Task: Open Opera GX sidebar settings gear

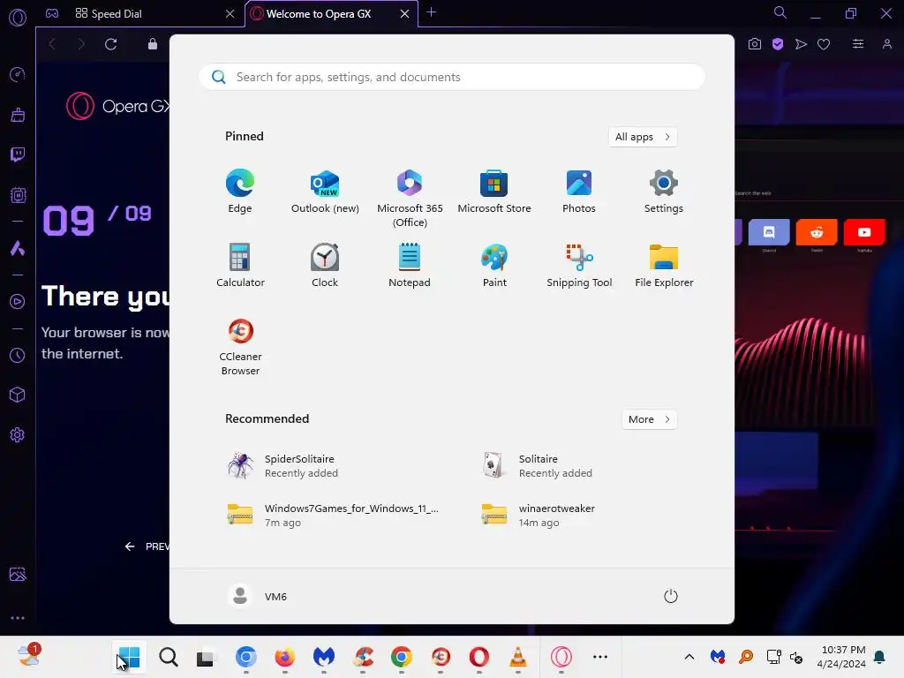Action: coord(18,434)
